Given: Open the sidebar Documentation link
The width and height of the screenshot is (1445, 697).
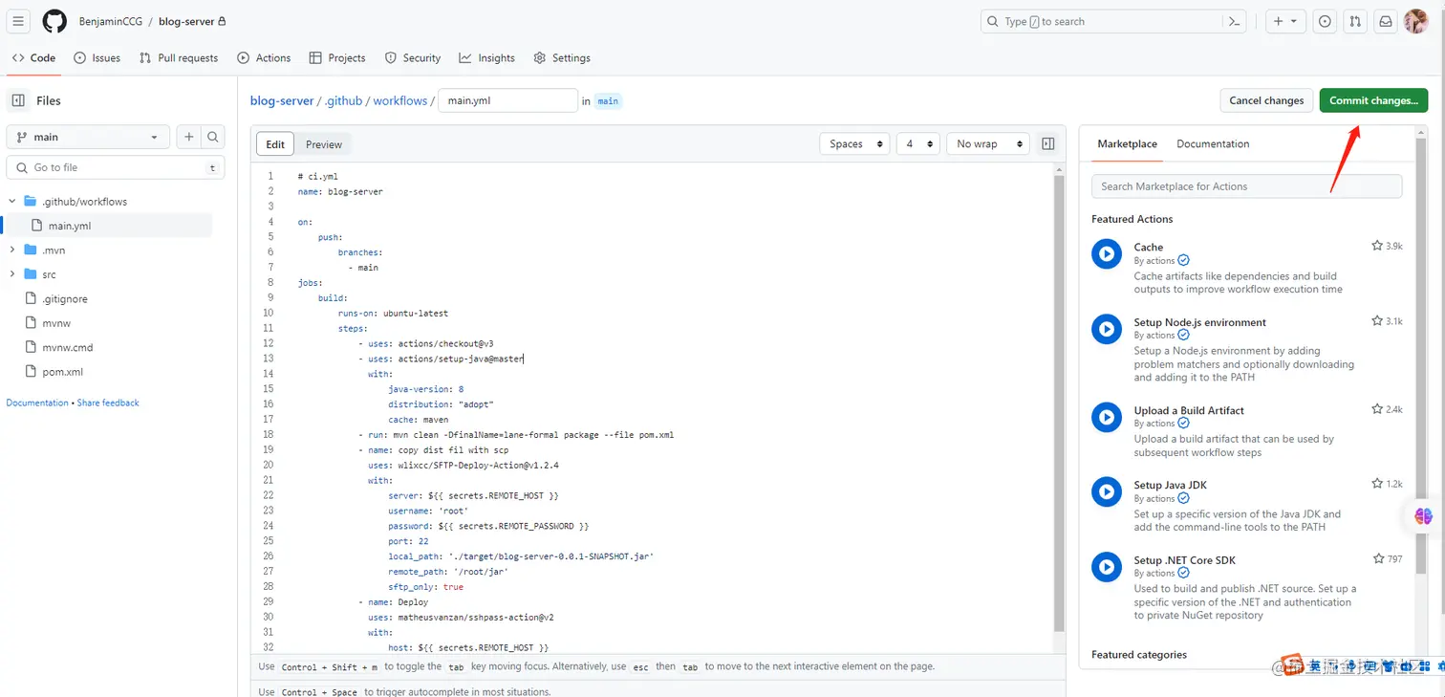Looking at the screenshot, I should click(37, 403).
